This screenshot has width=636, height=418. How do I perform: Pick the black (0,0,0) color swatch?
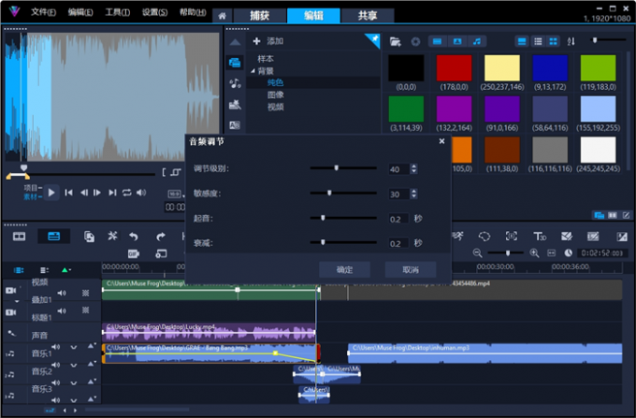(406, 68)
